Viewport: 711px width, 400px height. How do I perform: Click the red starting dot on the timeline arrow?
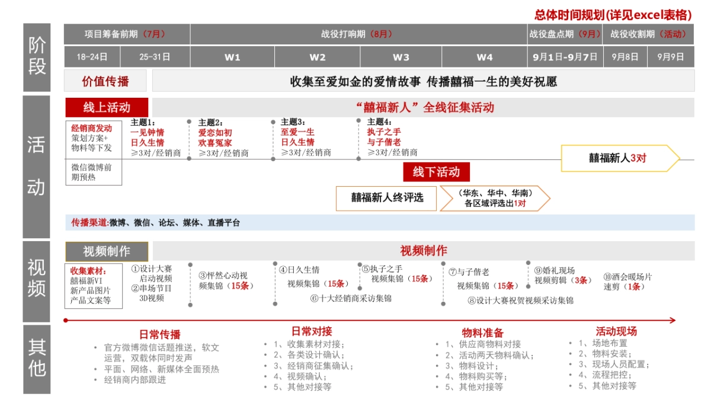click(x=64, y=322)
